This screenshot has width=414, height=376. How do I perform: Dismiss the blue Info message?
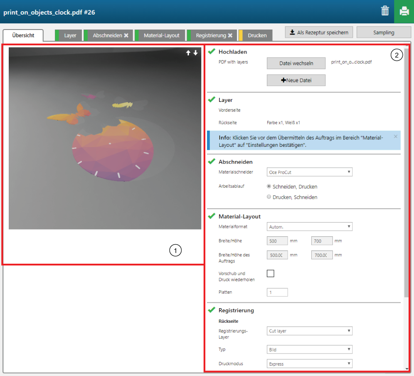(395, 136)
